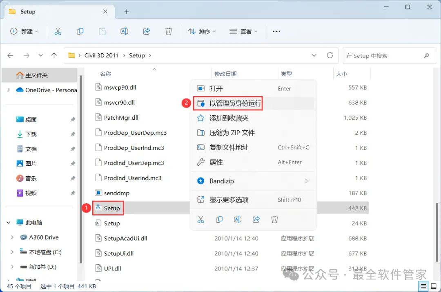The width and height of the screenshot is (441, 292).
Task: Expand 本地磁盘 (C:) tree node
Action: pyautogui.click(x=12, y=252)
